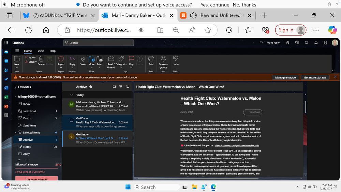The width and height of the screenshot is (341, 192).
Task: Undo the last action
Action: point(176,59)
